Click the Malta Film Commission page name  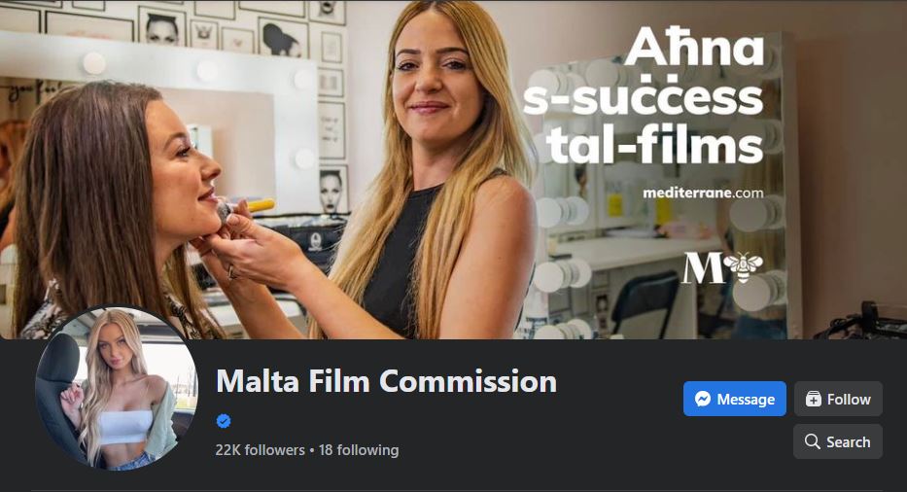click(386, 381)
